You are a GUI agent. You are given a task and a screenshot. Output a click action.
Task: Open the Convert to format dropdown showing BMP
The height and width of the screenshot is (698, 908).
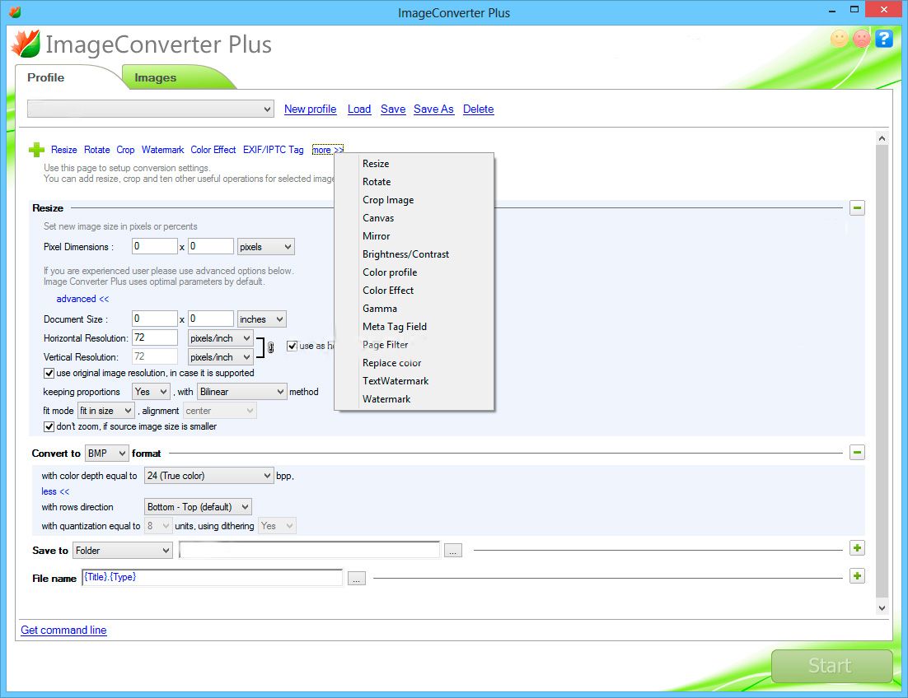(106, 453)
